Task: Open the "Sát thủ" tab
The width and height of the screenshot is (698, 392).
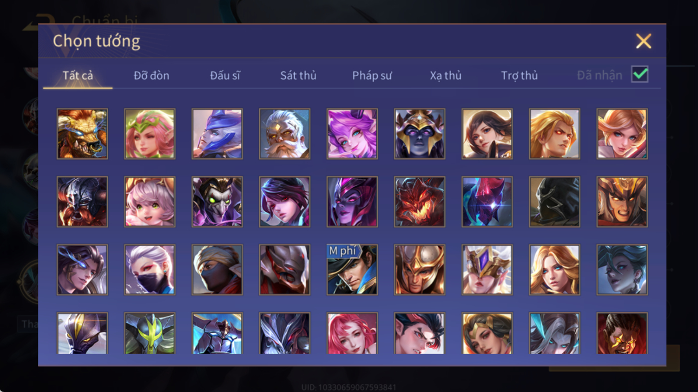Action: point(298,76)
